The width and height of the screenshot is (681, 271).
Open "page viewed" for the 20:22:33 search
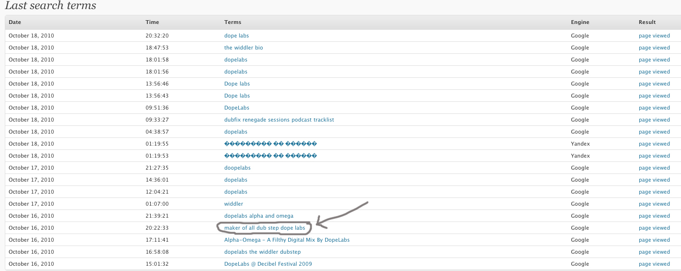(x=654, y=228)
